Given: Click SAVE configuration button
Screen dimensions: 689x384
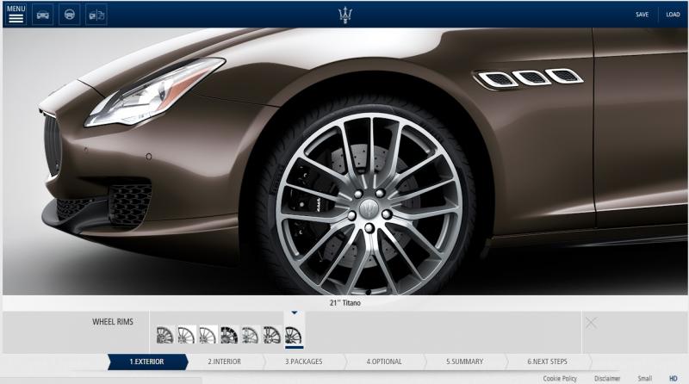Looking at the screenshot, I should pos(642,15).
